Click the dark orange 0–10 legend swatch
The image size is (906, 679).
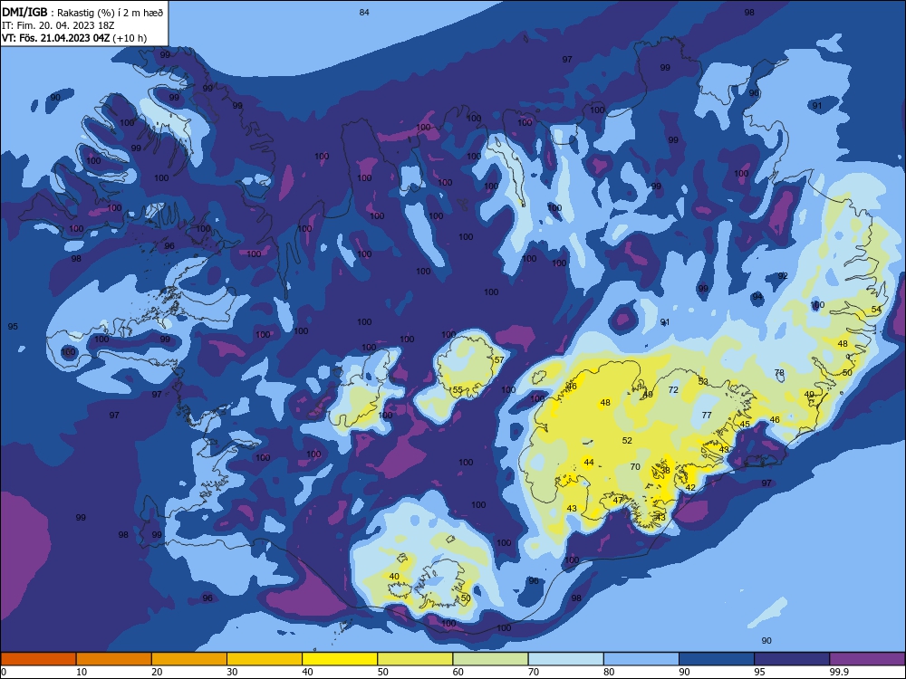coord(38,659)
